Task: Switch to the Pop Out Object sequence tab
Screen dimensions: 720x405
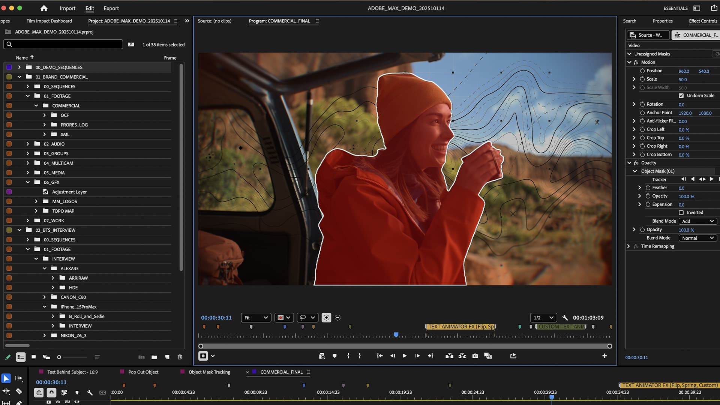Action: coord(143,372)
